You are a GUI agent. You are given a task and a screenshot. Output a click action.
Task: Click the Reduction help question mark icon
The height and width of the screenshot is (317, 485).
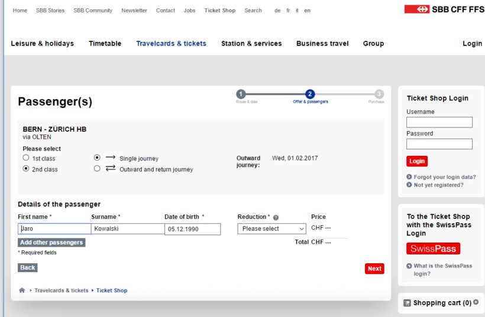pyautogui.click(x=276, y=217)
